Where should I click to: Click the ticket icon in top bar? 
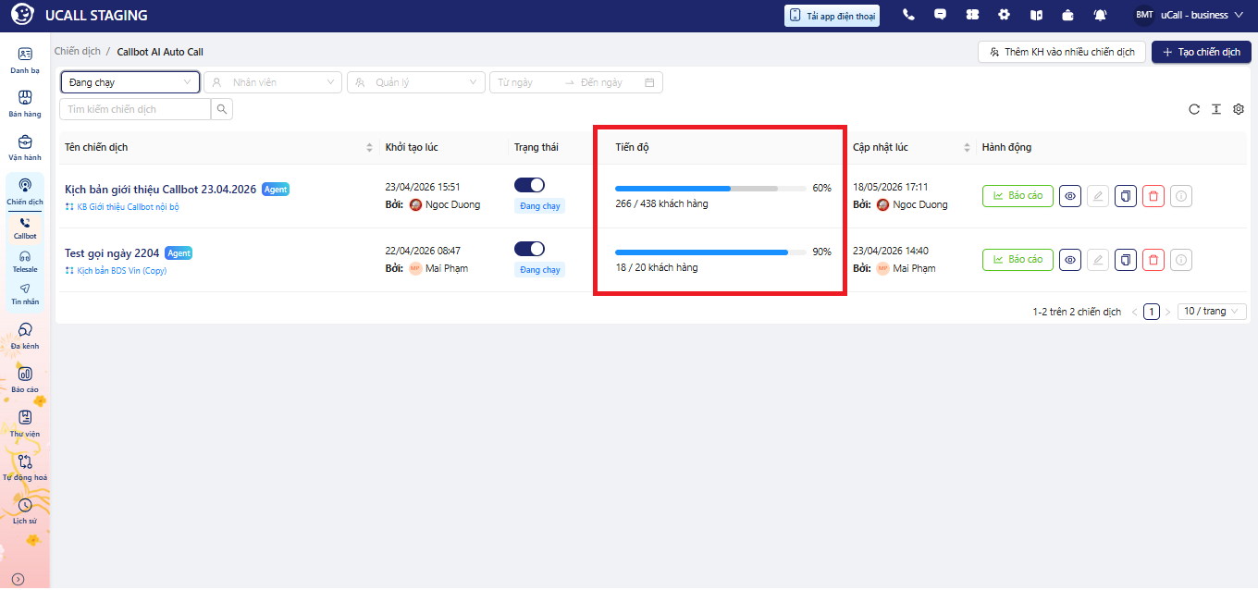click(972, 15)
